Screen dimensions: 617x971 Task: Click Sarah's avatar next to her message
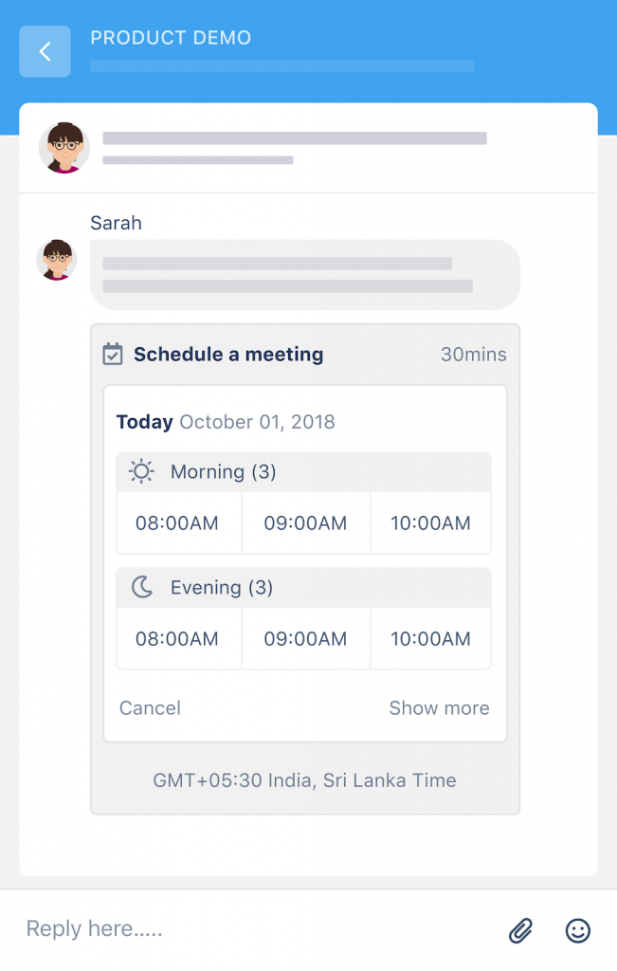[x=56, y=260]
